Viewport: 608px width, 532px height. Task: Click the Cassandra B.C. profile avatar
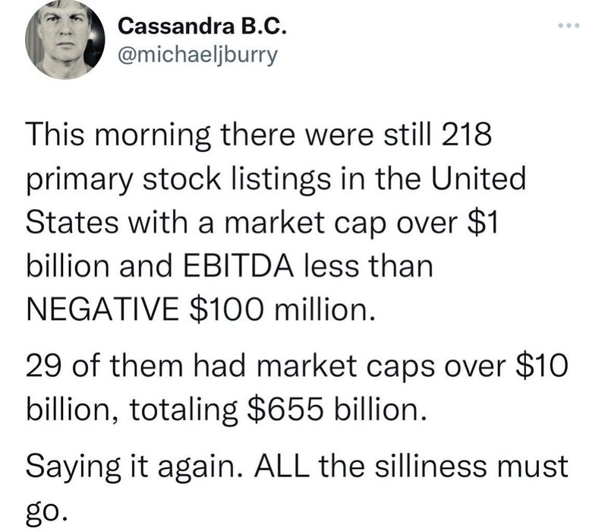click(x=65, y=40)
